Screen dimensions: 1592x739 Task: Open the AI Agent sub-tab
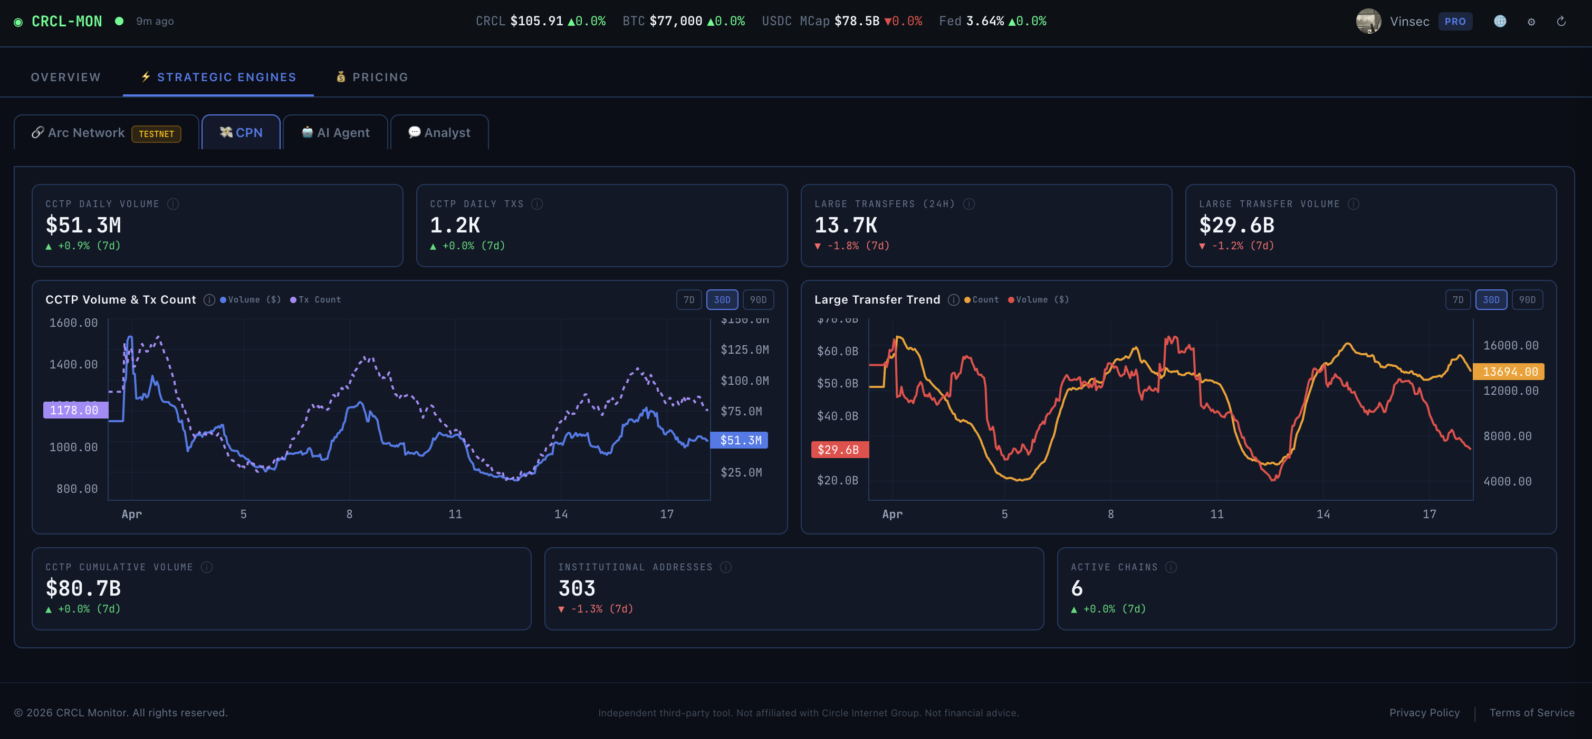[x=335, y=133]
